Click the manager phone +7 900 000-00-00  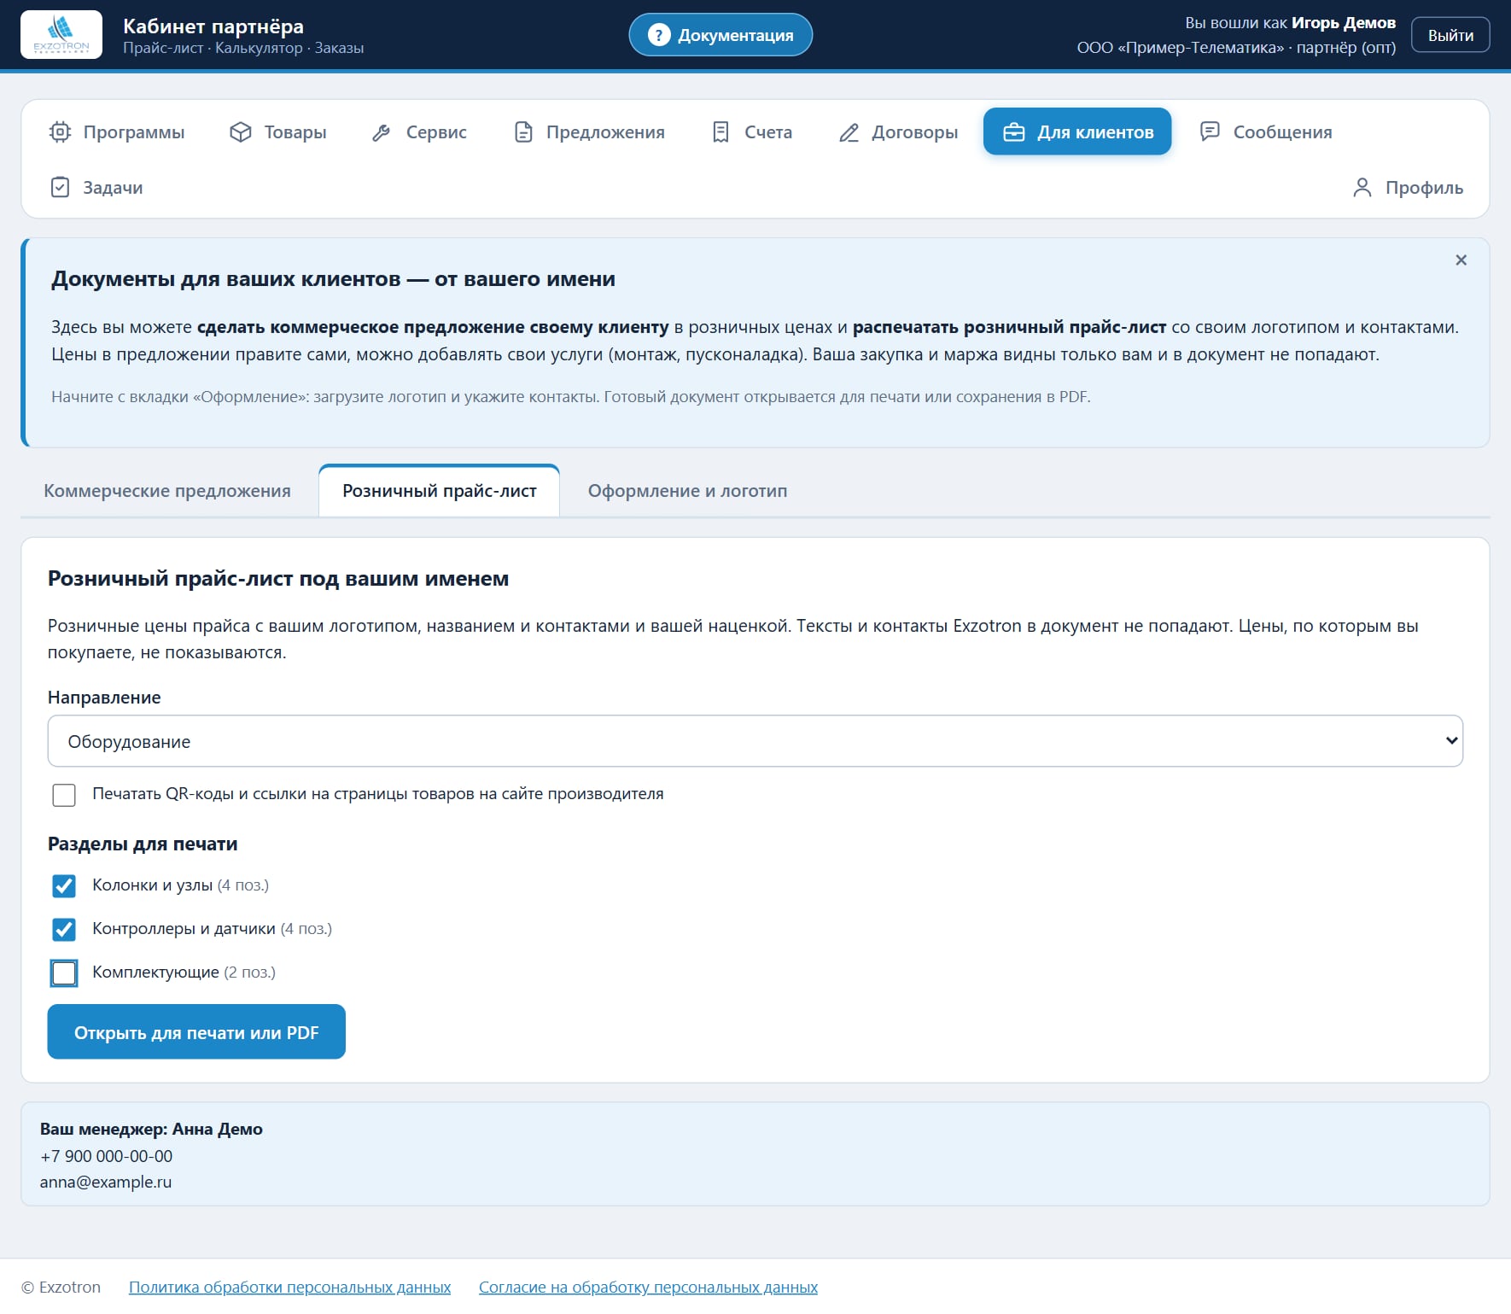click(107, 1156)
